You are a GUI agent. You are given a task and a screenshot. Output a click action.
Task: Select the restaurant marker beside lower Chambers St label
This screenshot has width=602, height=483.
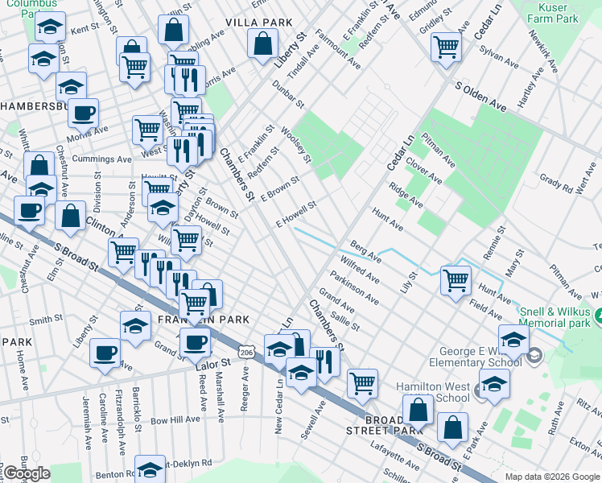pos(326,362)
